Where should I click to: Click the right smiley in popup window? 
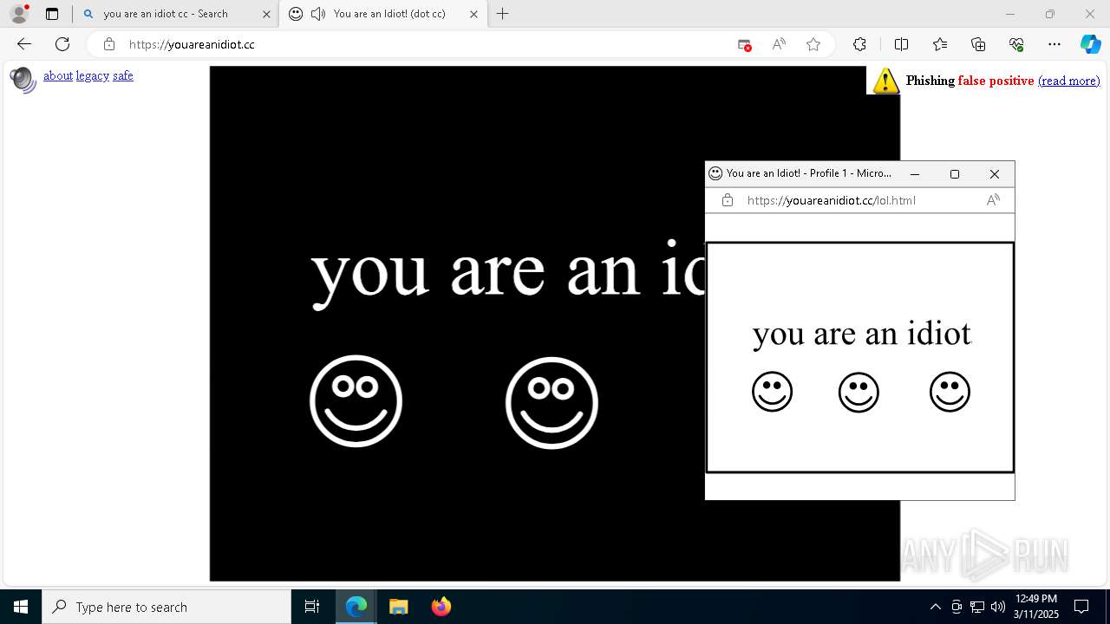[950, 392]
